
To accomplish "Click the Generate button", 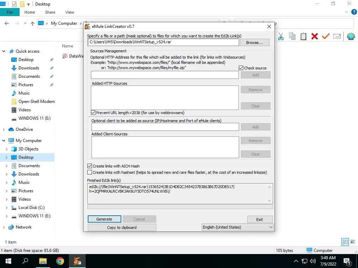I will point(104,219).
